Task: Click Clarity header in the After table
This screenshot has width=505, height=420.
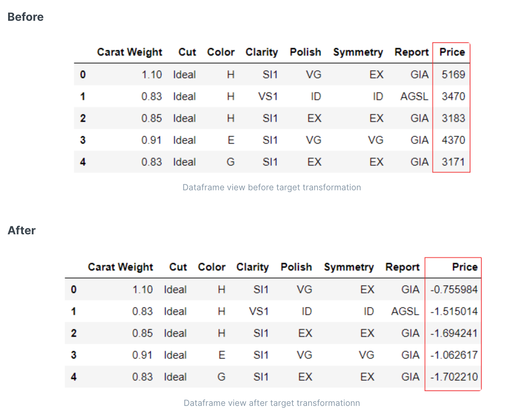Action: click(x=252, y=267)
